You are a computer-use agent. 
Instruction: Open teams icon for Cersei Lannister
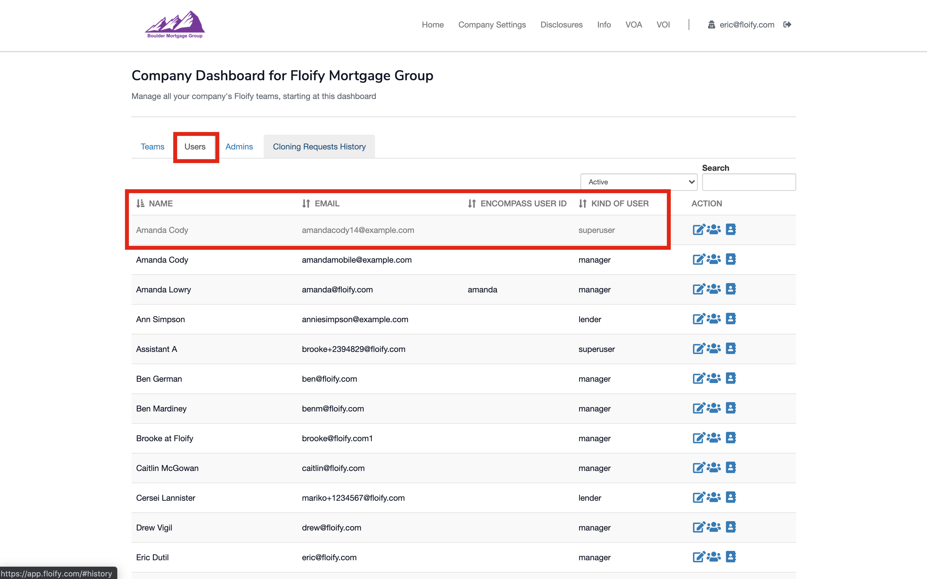click(x=714, y=497)
